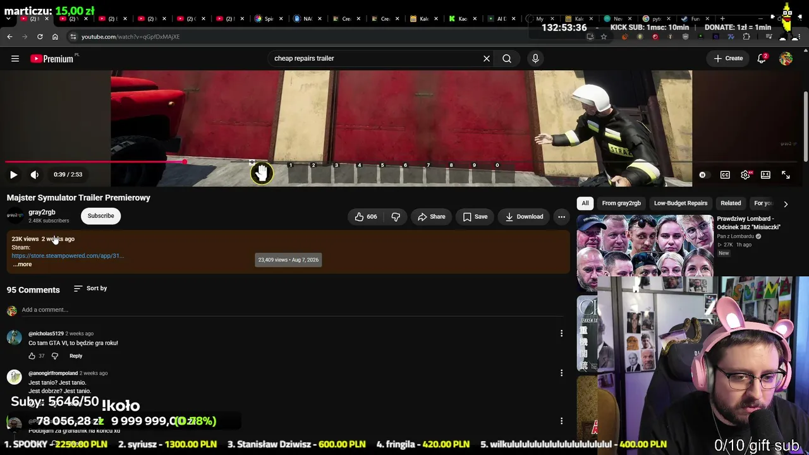
Task: Enter fullscreen video mode
Action: 786,175
